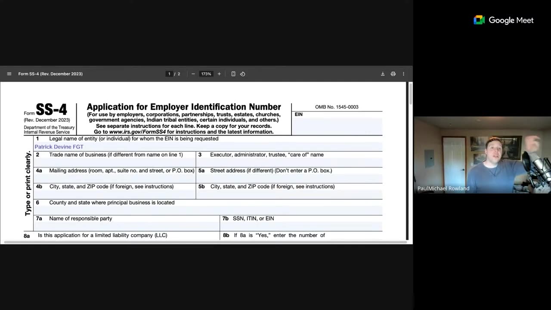The image size is (551, 310).
Task: Click the zoom in plus button
Action: pyautogui.click(x=219, y=74)
